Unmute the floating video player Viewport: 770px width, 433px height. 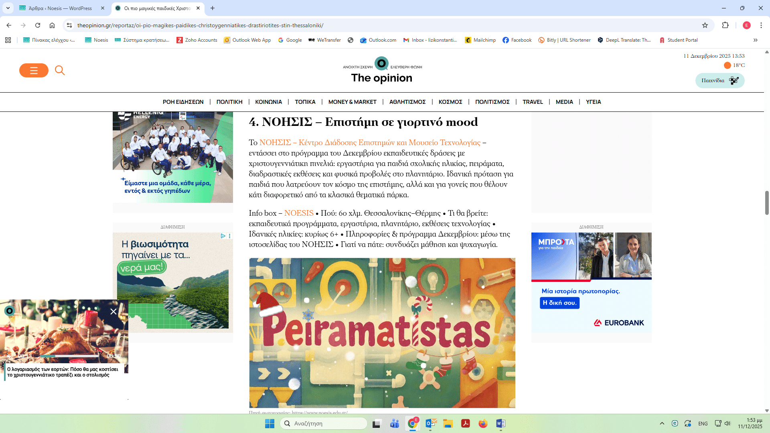(10, 356)
